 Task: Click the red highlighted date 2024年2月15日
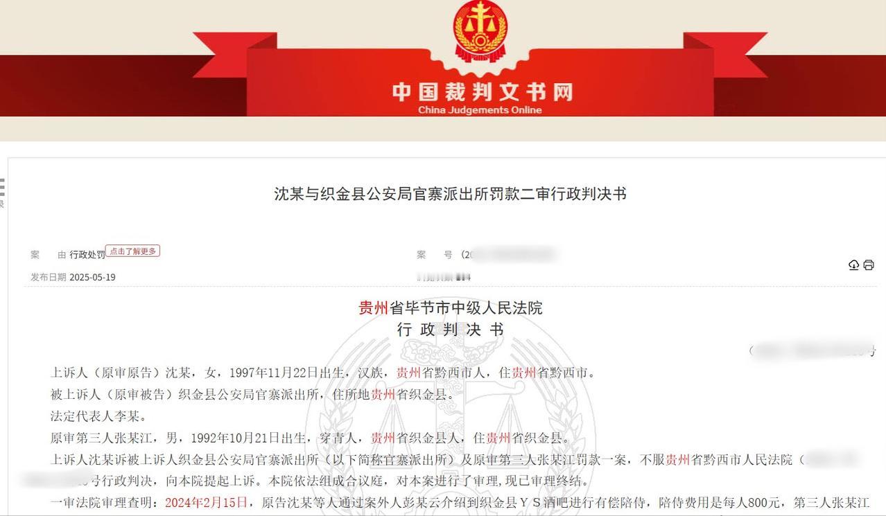(x=206, y=503)
